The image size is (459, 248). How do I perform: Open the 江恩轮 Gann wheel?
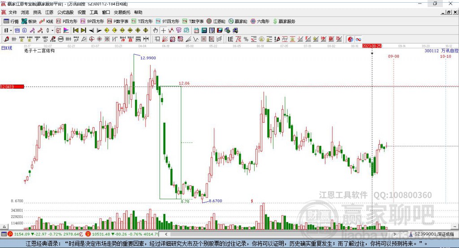[x=216, y=21]
